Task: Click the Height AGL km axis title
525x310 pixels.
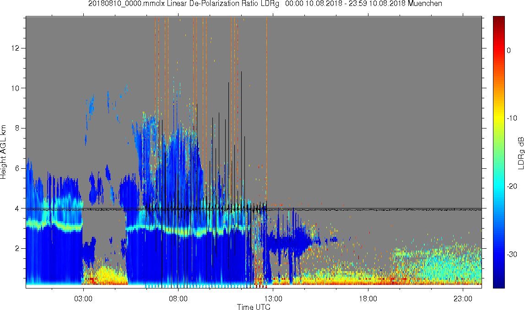Action: point(3,152)
